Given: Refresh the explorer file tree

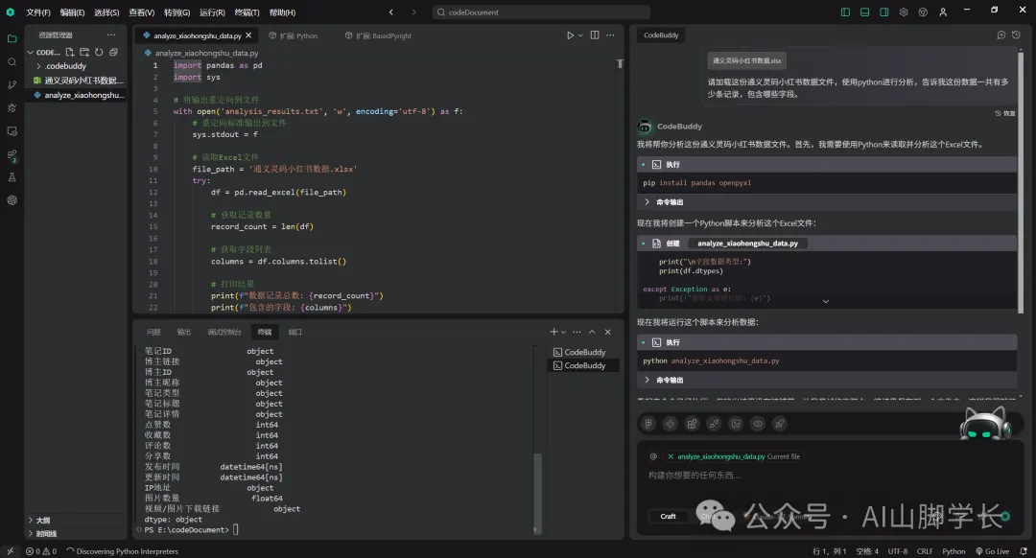Looking at the screenshot, I should (x=99, y=52).
